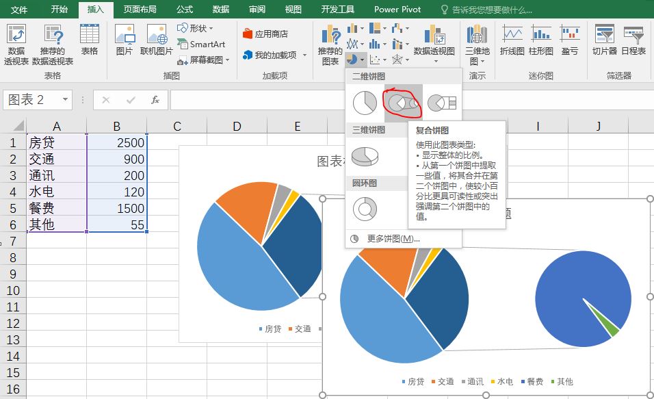Click the 水电 legend entry in chart
The image size is (654, 399).
[502, 381]
